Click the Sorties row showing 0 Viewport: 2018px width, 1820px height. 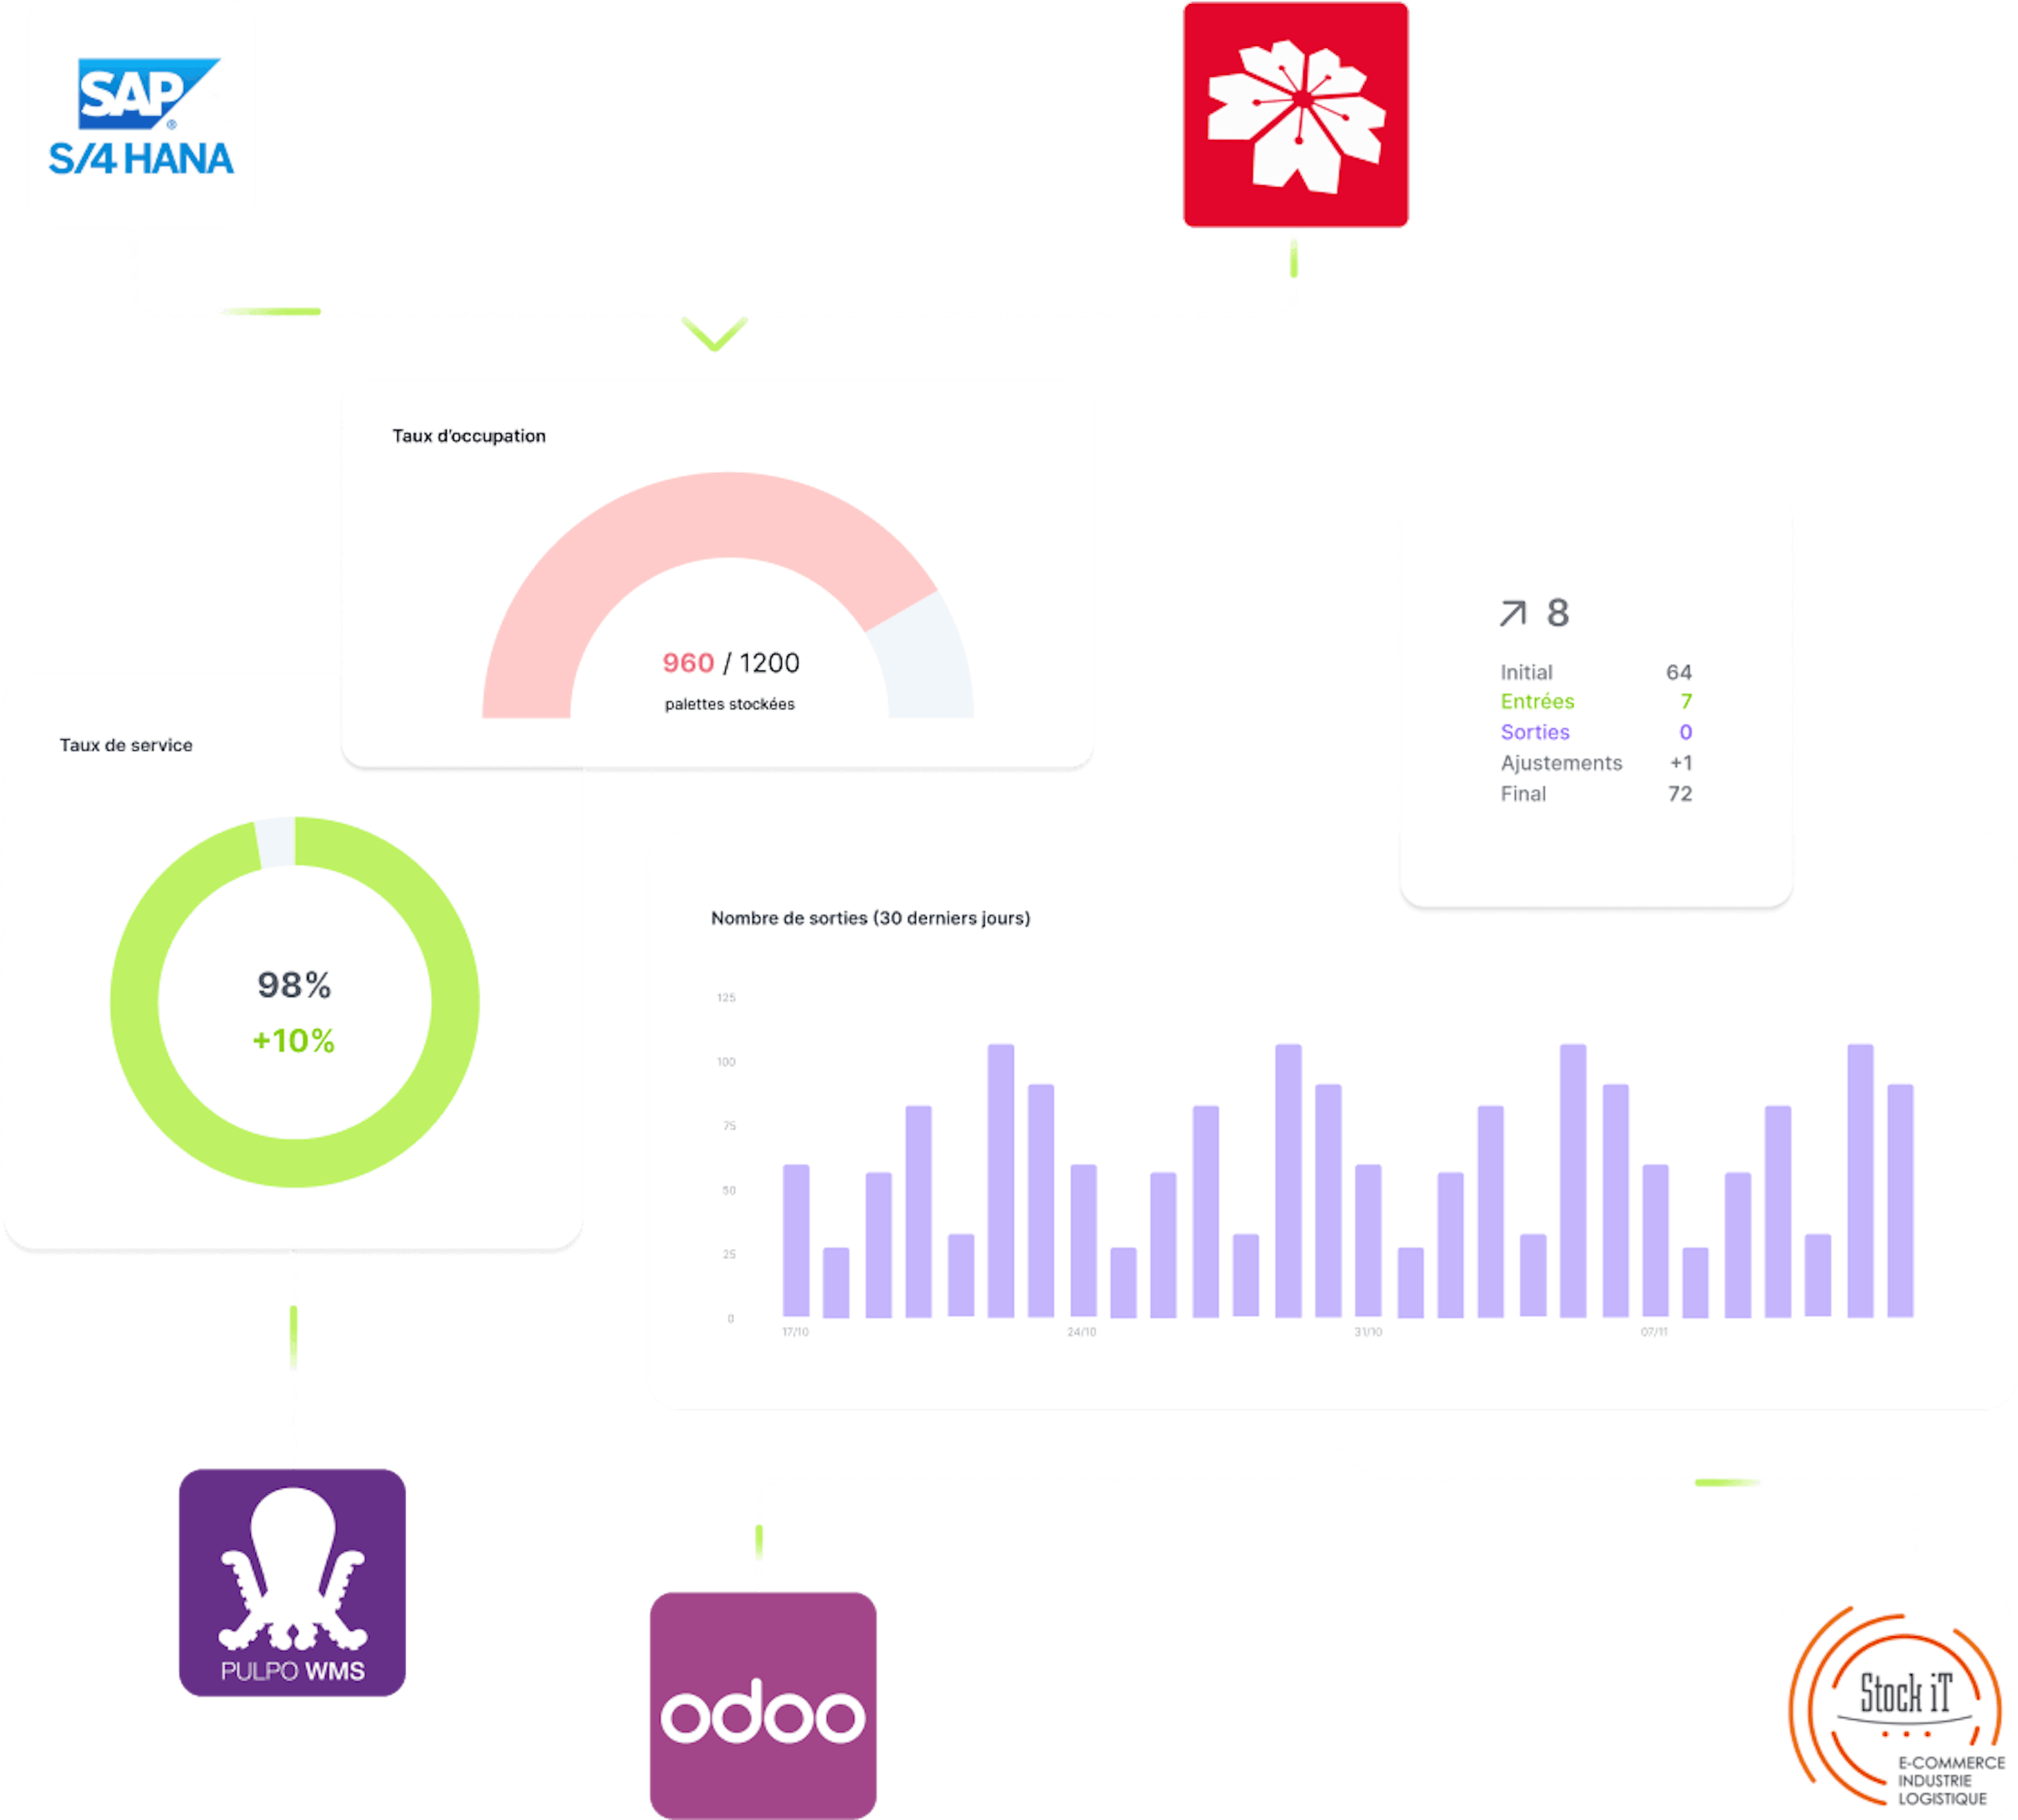pyautogui.click(x=1596, y=732)
